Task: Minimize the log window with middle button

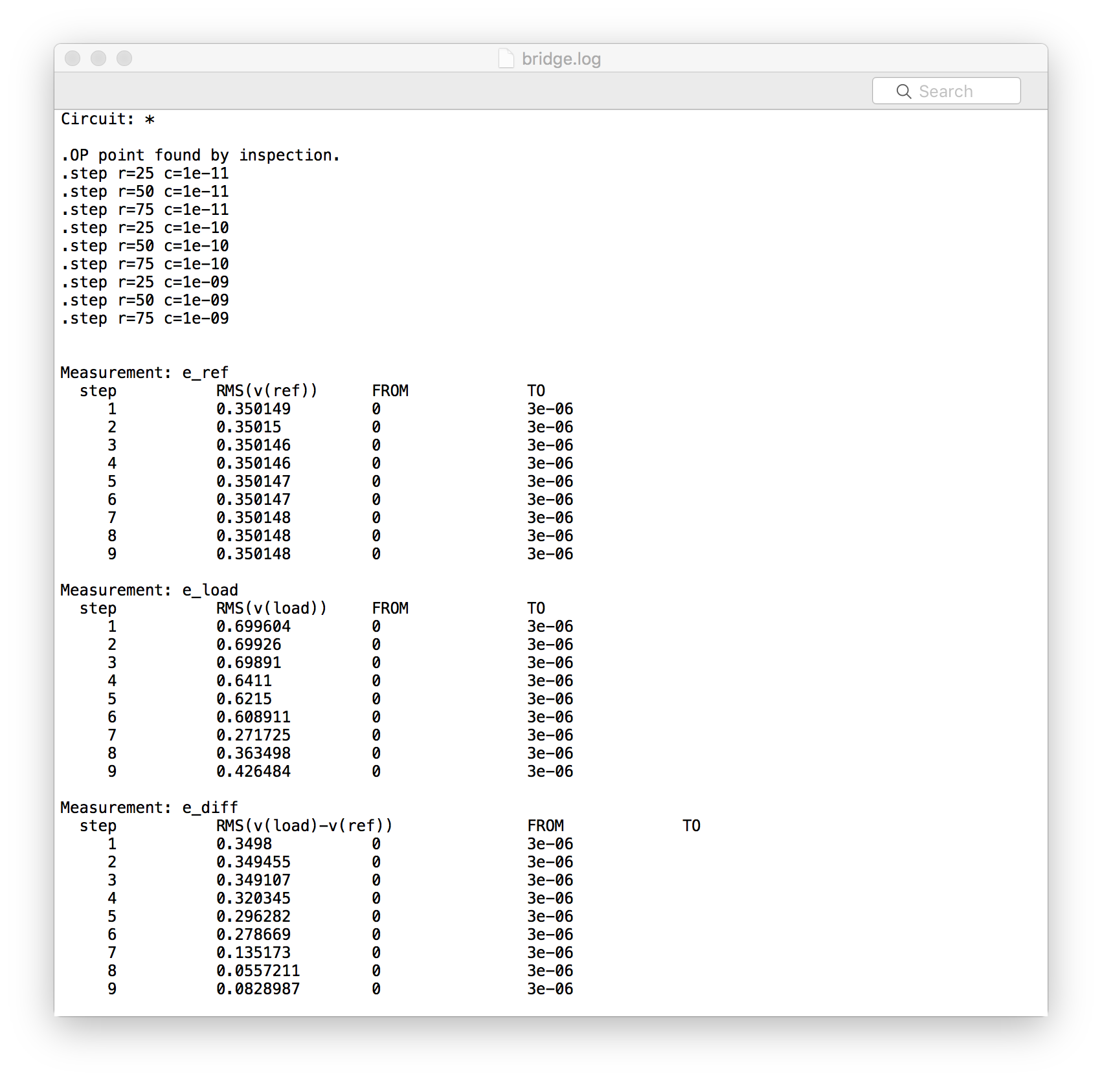Action: pos(98,58)
